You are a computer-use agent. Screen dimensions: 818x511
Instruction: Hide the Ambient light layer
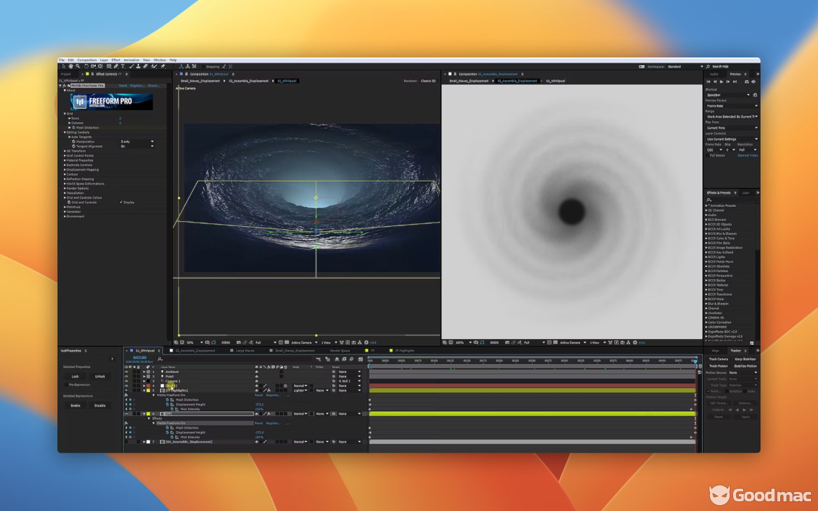point(126,372)
